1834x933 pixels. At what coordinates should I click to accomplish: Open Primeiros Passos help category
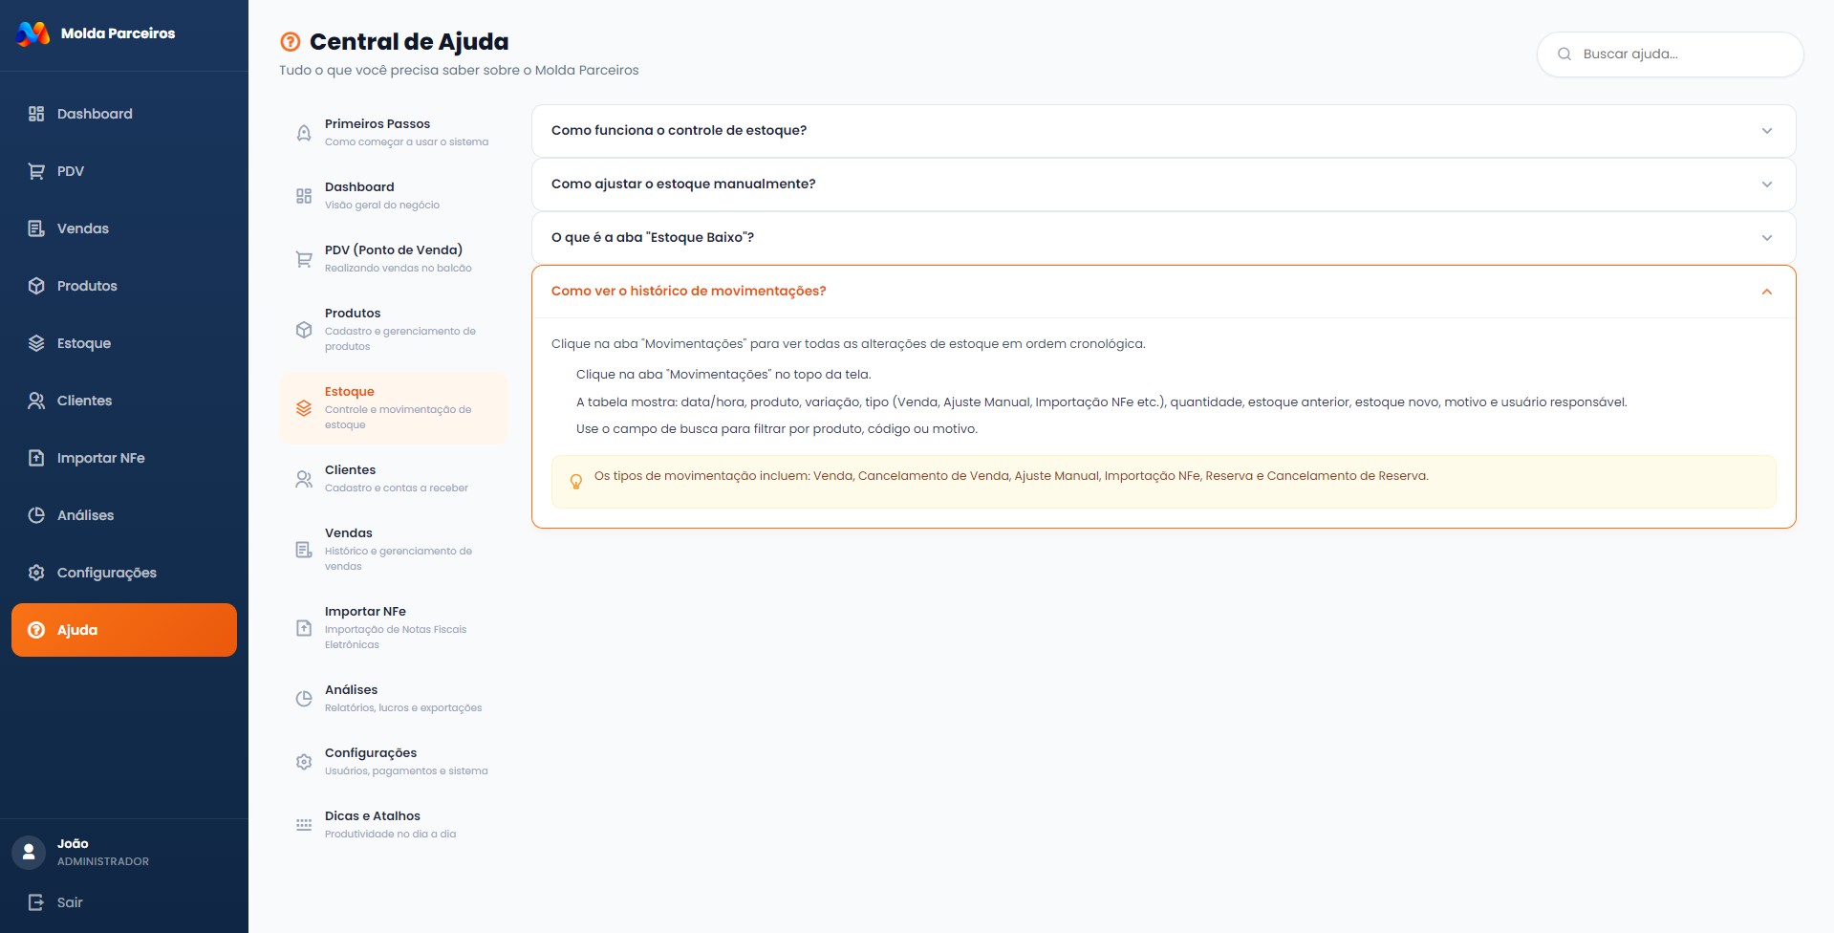point(394,133)
